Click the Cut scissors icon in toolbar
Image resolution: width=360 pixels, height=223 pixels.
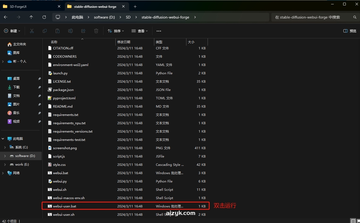[32, 31]
